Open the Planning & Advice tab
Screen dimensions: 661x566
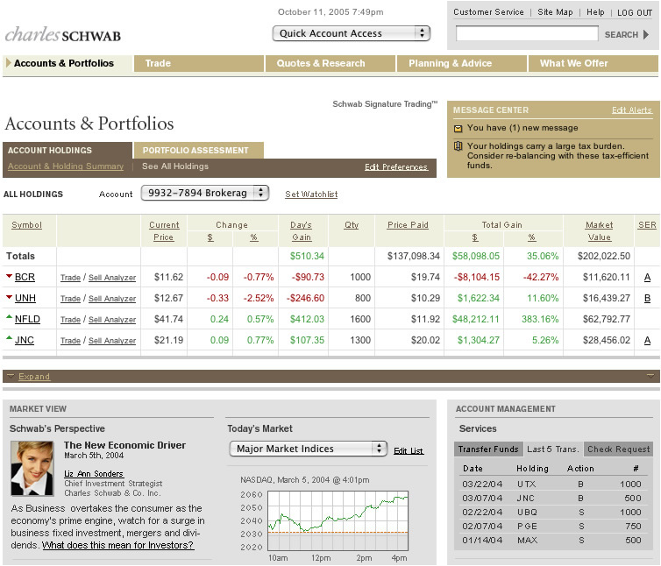point(462,64)
